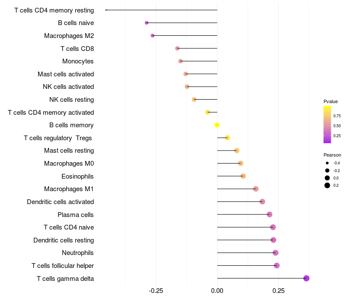Click the Plasma cells axis label

pos(76,214)
